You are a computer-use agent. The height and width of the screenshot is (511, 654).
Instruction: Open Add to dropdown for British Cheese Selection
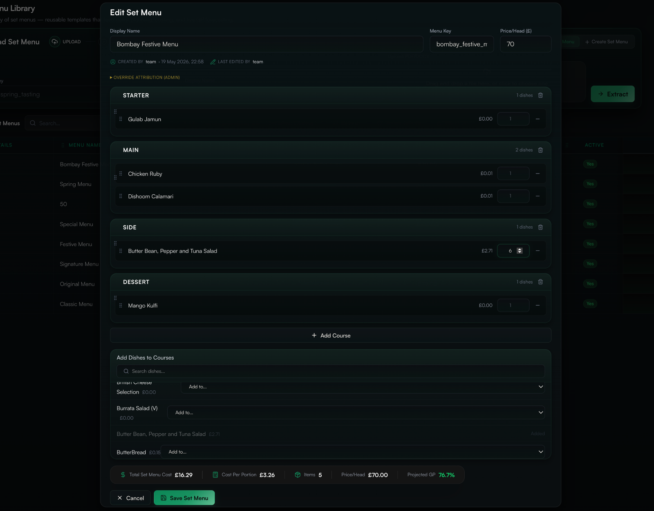(x=363, y=387)
